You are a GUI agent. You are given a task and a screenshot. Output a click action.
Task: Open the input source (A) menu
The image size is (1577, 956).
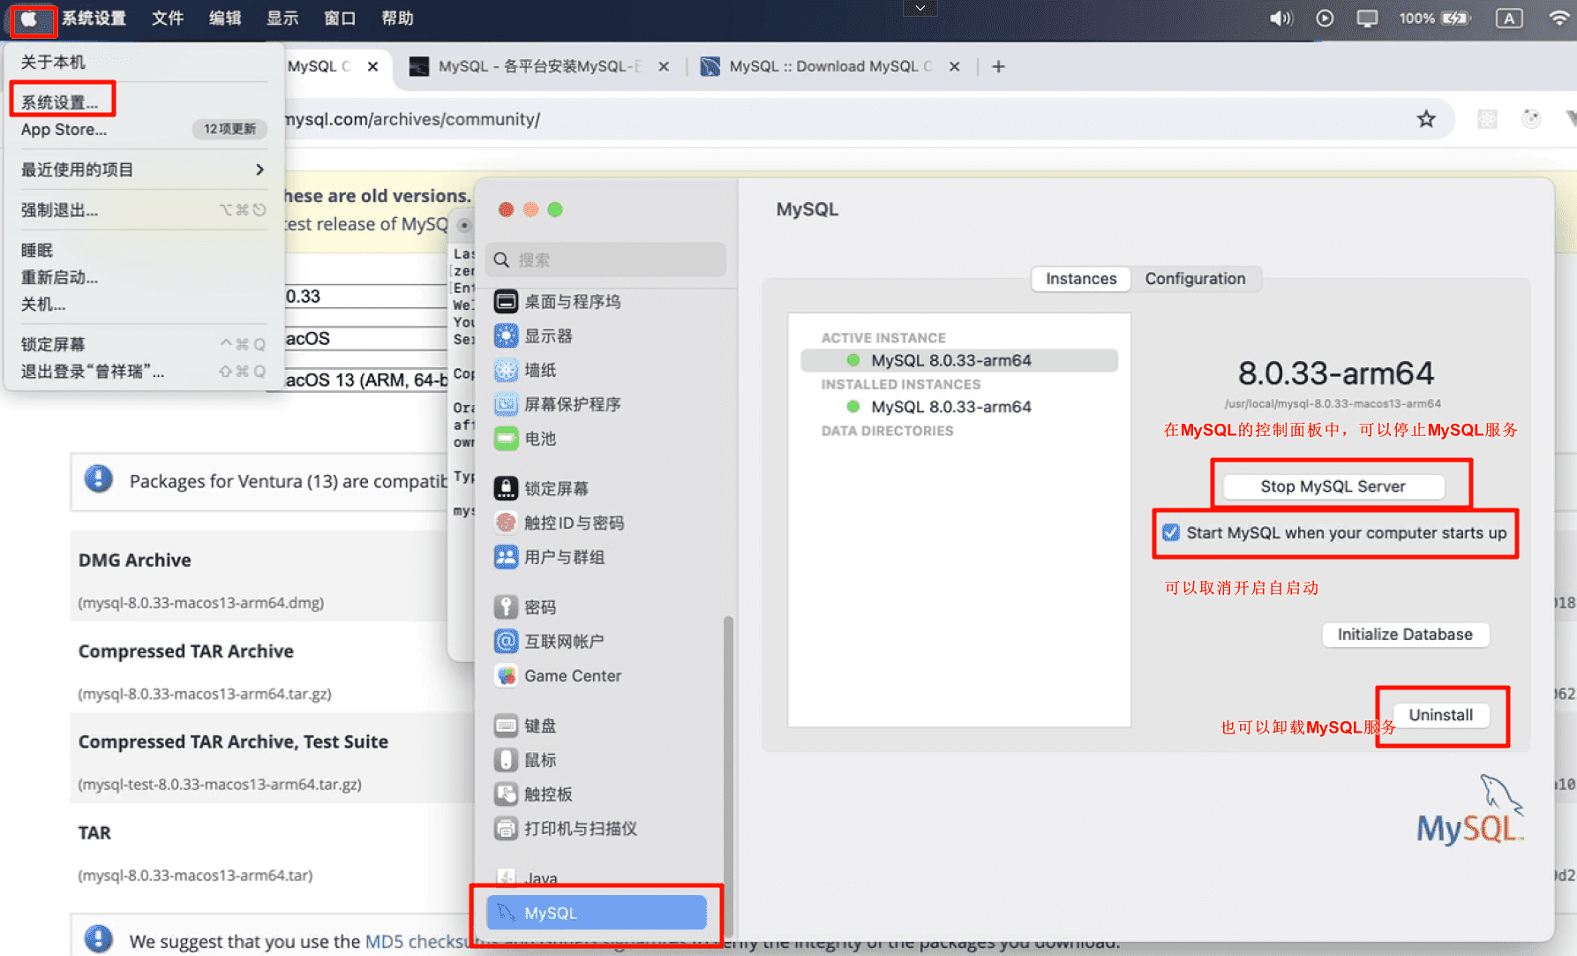click(1509, 19)
